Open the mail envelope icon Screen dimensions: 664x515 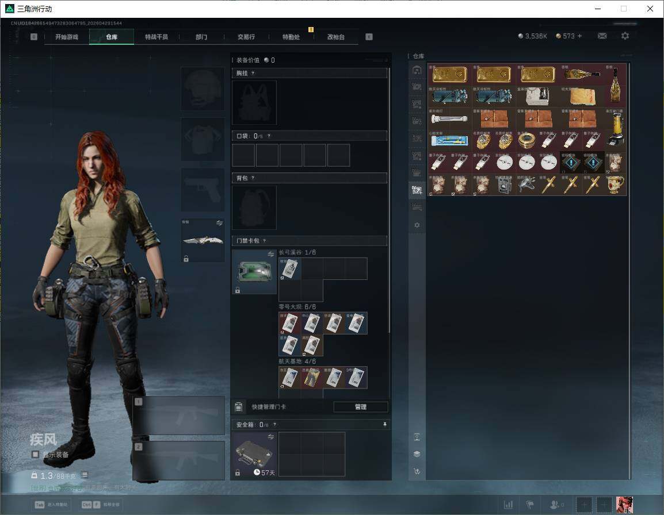[602, 36]
